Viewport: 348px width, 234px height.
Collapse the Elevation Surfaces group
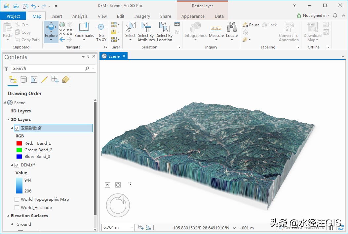[x=8, y=216]
